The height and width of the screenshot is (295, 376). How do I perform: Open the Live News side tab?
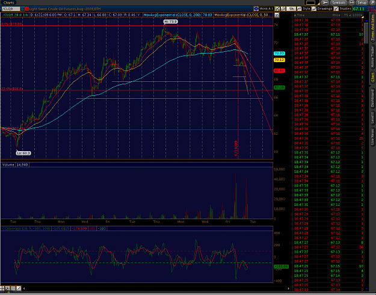point(372,137)
